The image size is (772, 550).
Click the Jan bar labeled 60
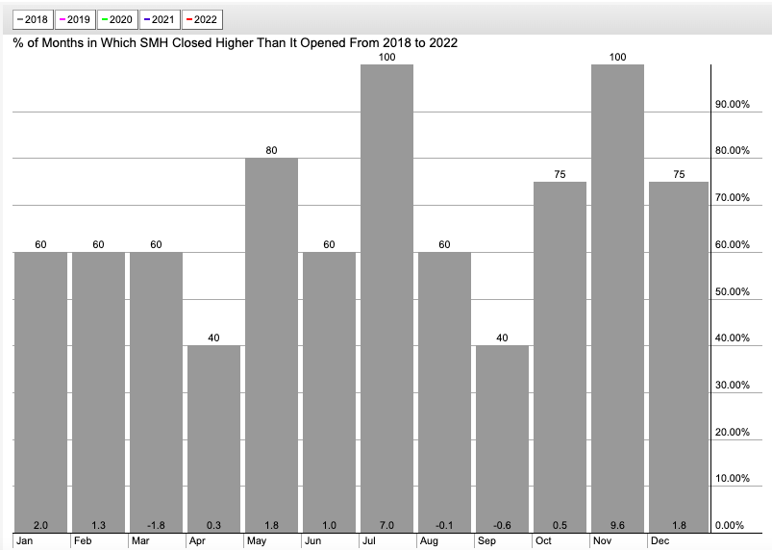tap(40, 392)
